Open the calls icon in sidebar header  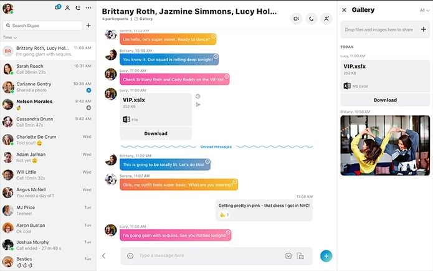[78, 8]
